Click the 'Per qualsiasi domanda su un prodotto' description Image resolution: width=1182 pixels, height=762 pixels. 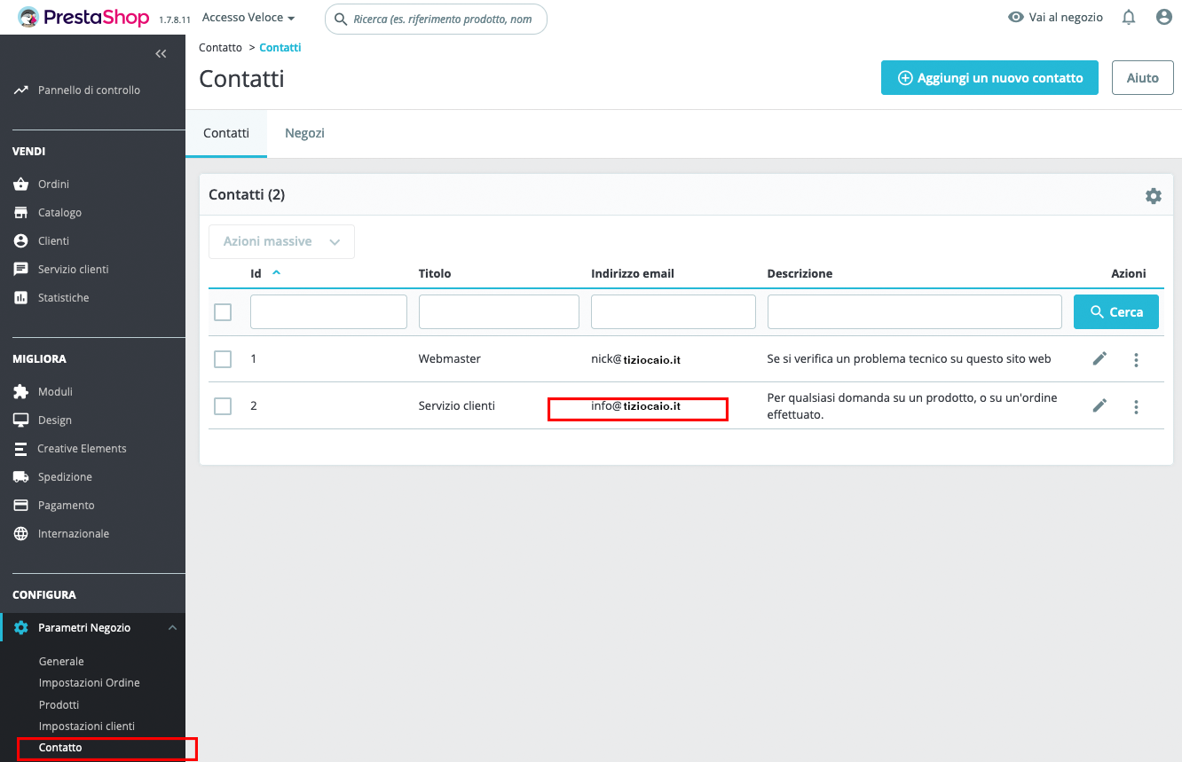pos(912,406)
